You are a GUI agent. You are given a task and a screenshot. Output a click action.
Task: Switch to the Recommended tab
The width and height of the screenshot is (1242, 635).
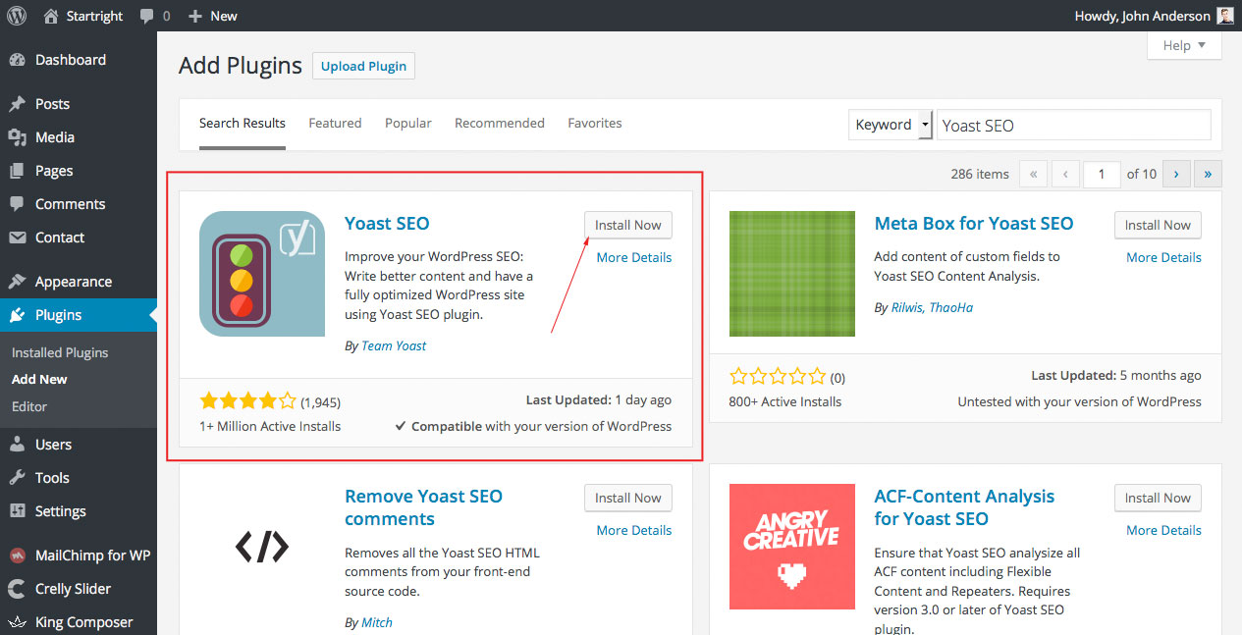(500, 124)
